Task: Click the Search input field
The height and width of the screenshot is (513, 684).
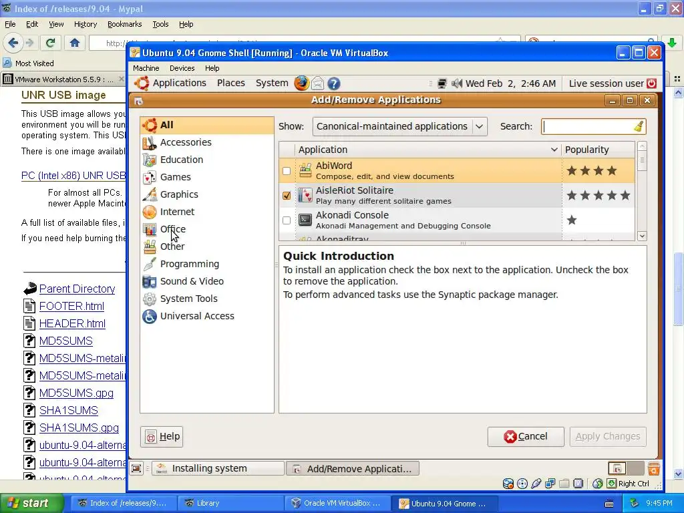Action: coord(587,126)
